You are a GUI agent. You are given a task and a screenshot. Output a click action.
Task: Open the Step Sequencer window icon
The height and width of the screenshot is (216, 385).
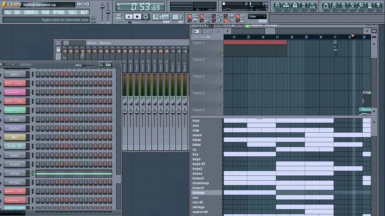(x=286, y=6)
